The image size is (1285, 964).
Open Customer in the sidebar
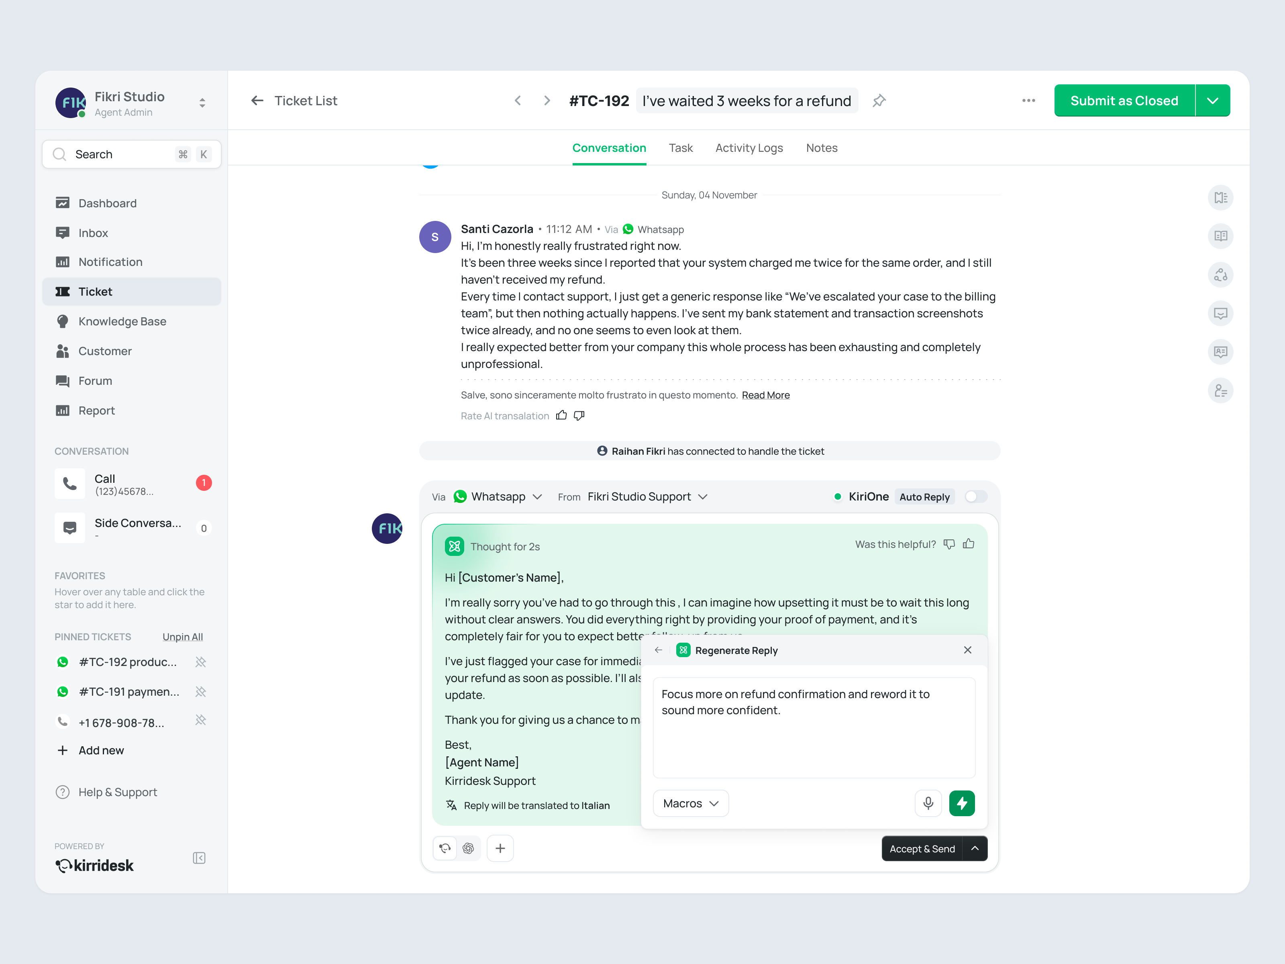pyautogui.click(x=132, y=351)
